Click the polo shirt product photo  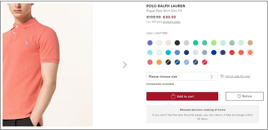[x=48, y=65]
